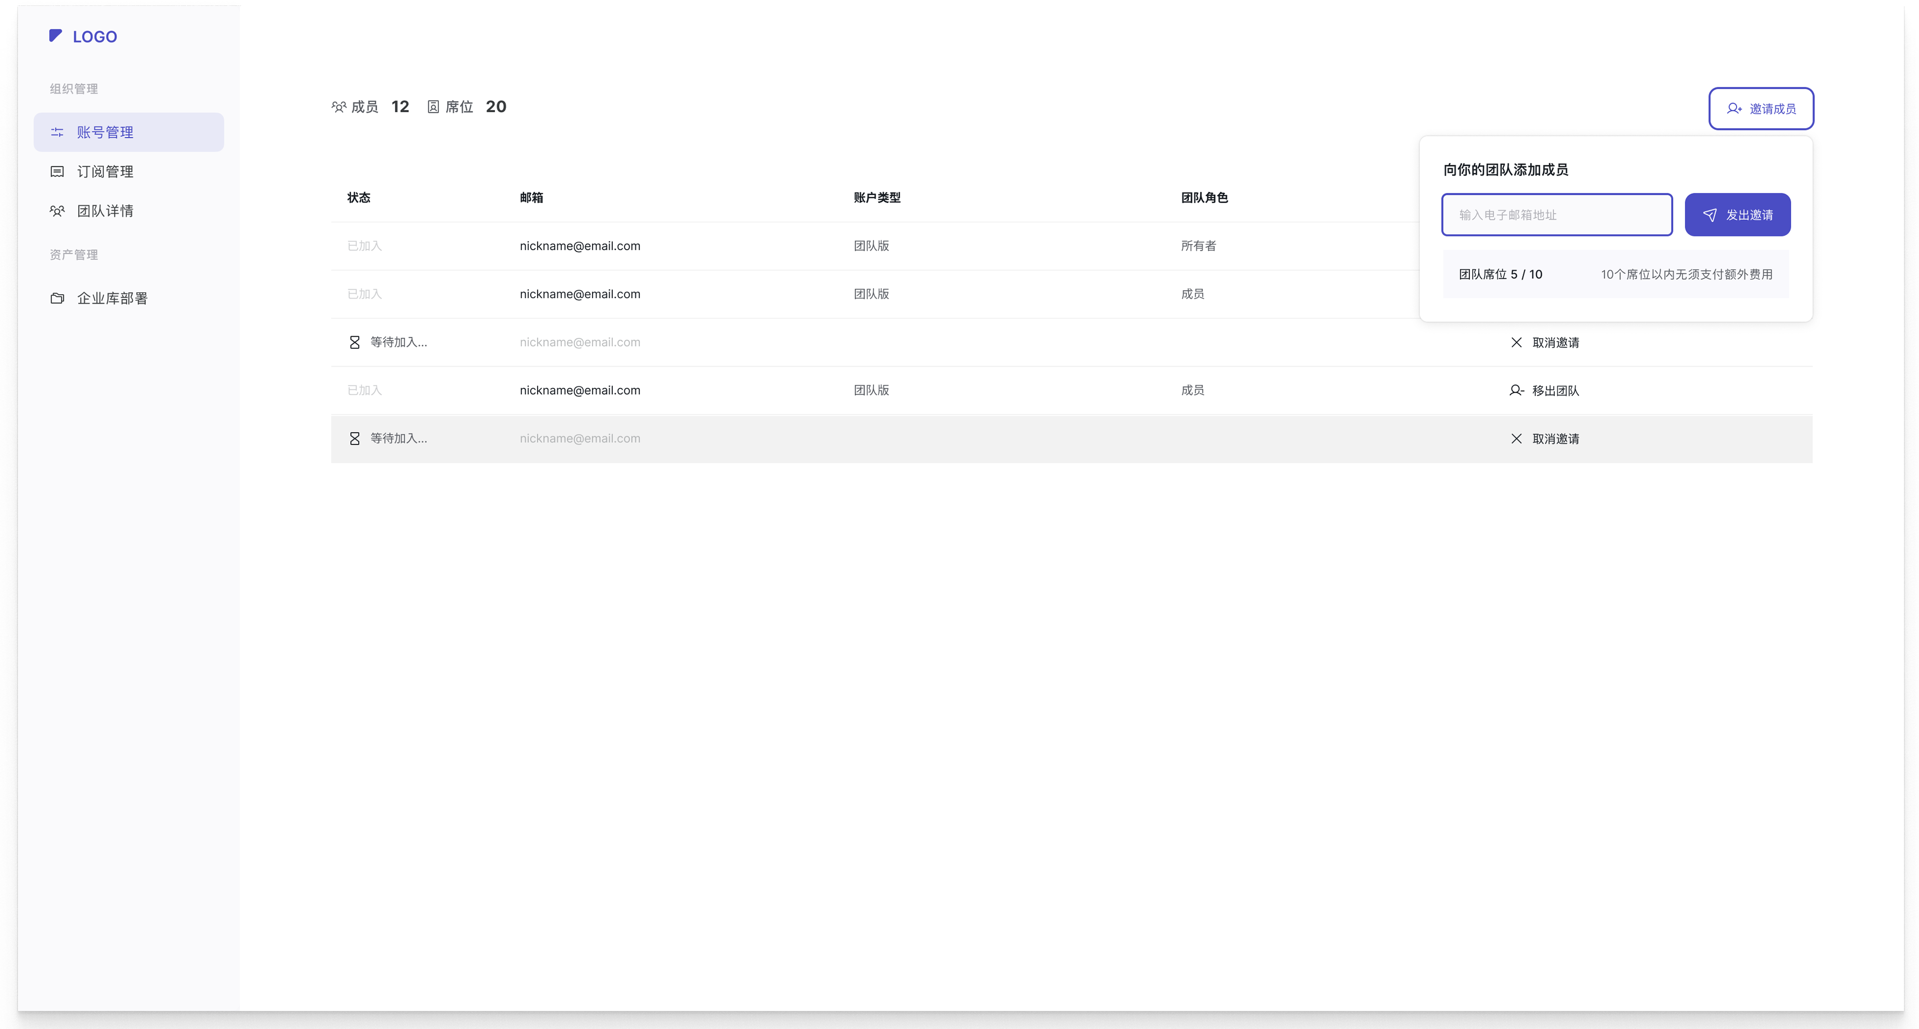The height and width of the screenshot is (1029, 1919).
Task: Click 移出团队 in the fourth row
Action: (x=1545, y=390)
